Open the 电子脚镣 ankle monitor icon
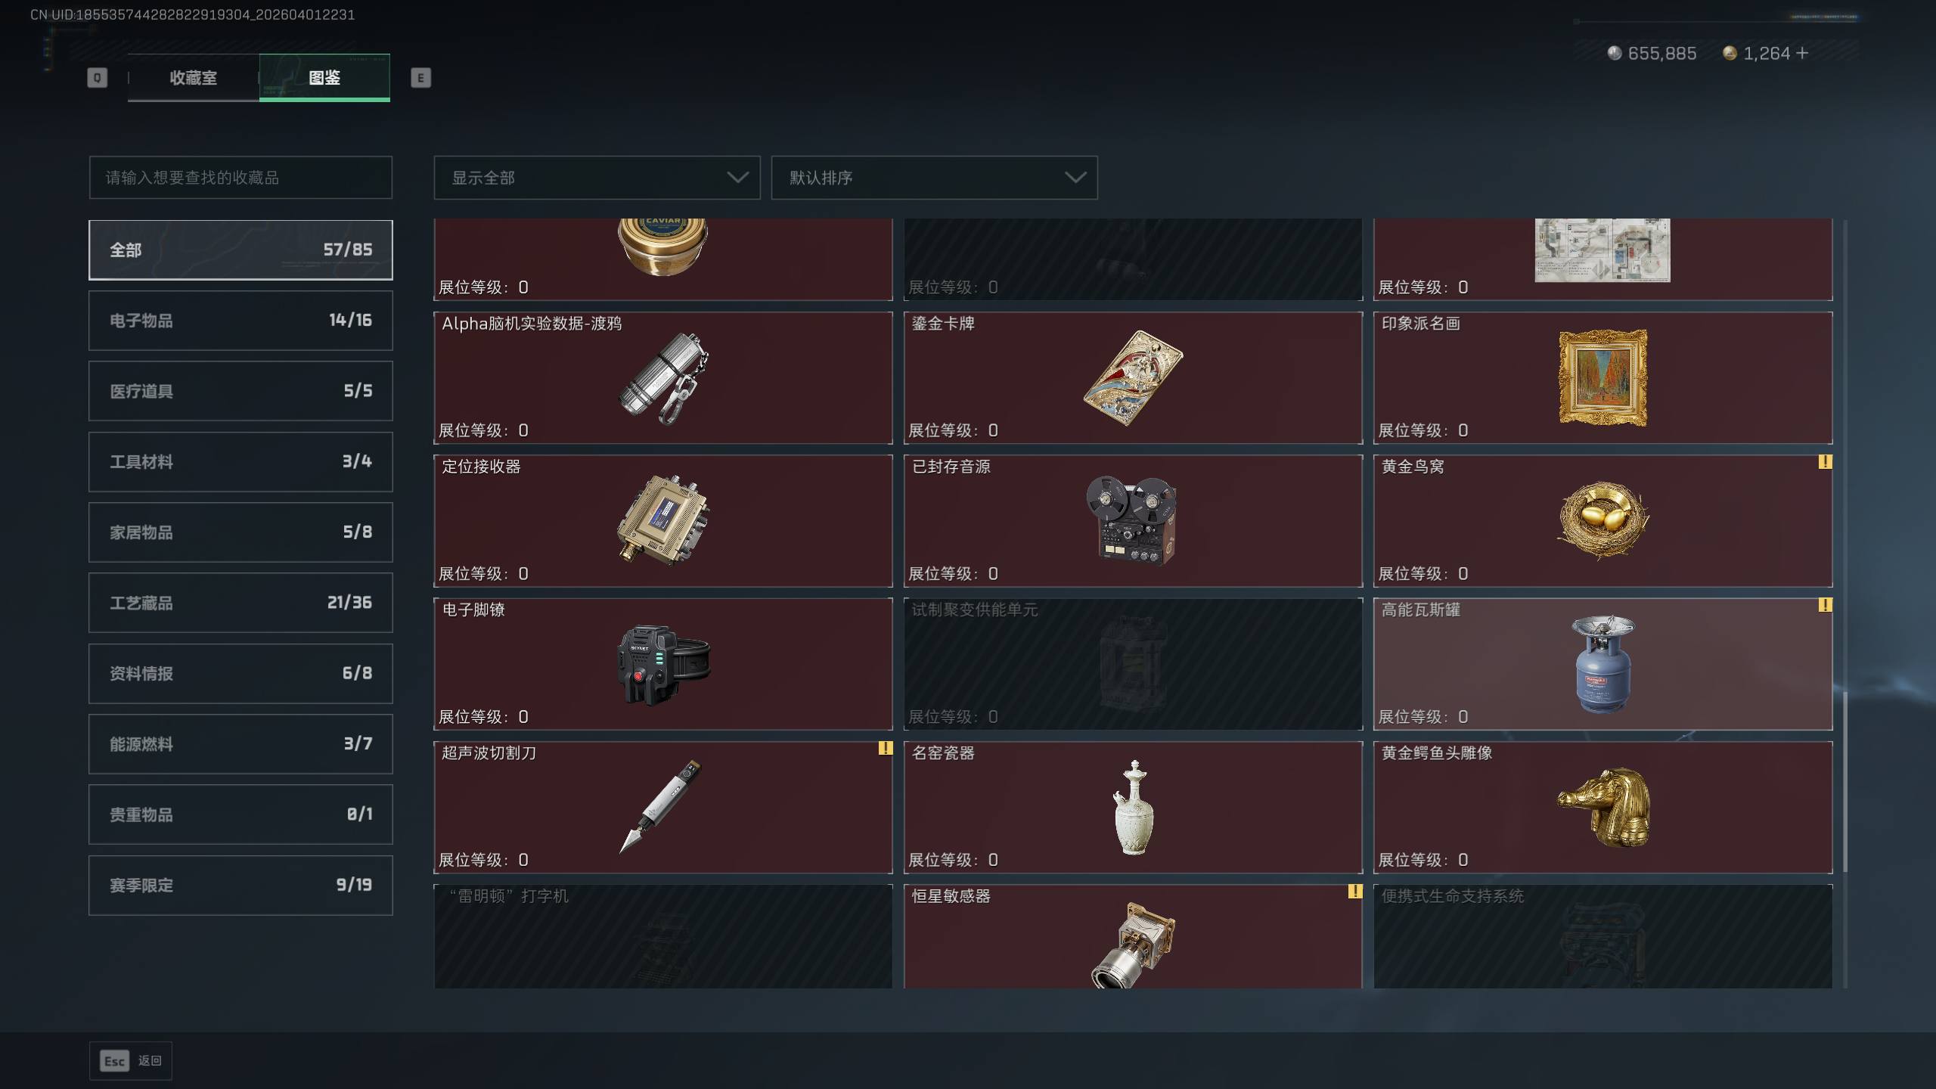1936x1089 pixels. tap(663, 664)
